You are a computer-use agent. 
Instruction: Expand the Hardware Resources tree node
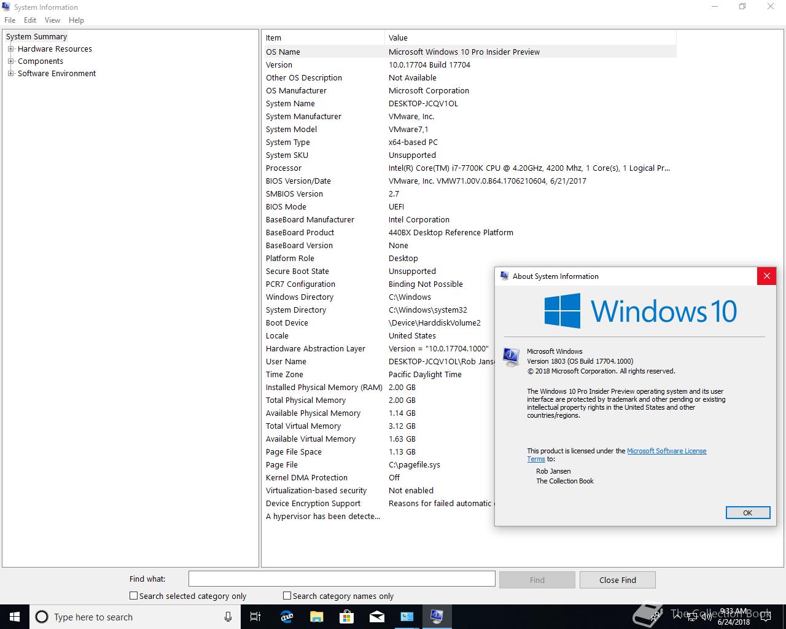pyautogui.click(x=10, y=49)
